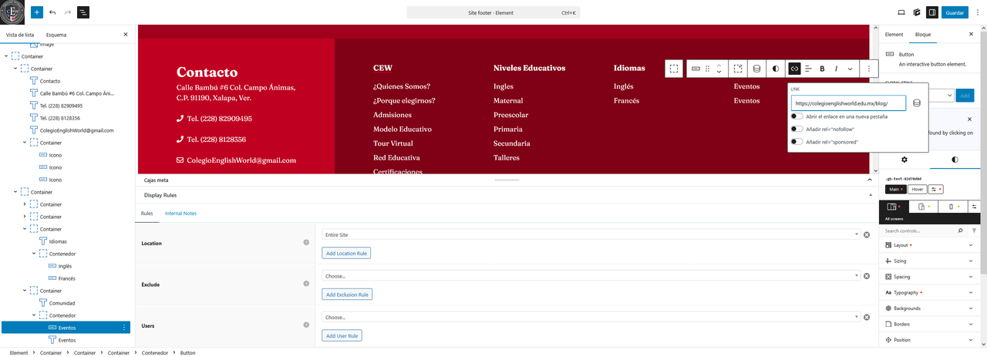Collapse the Cajas meta section
Image resolution: width=987 pixels, height=357 pixels.
coord(869,180)
